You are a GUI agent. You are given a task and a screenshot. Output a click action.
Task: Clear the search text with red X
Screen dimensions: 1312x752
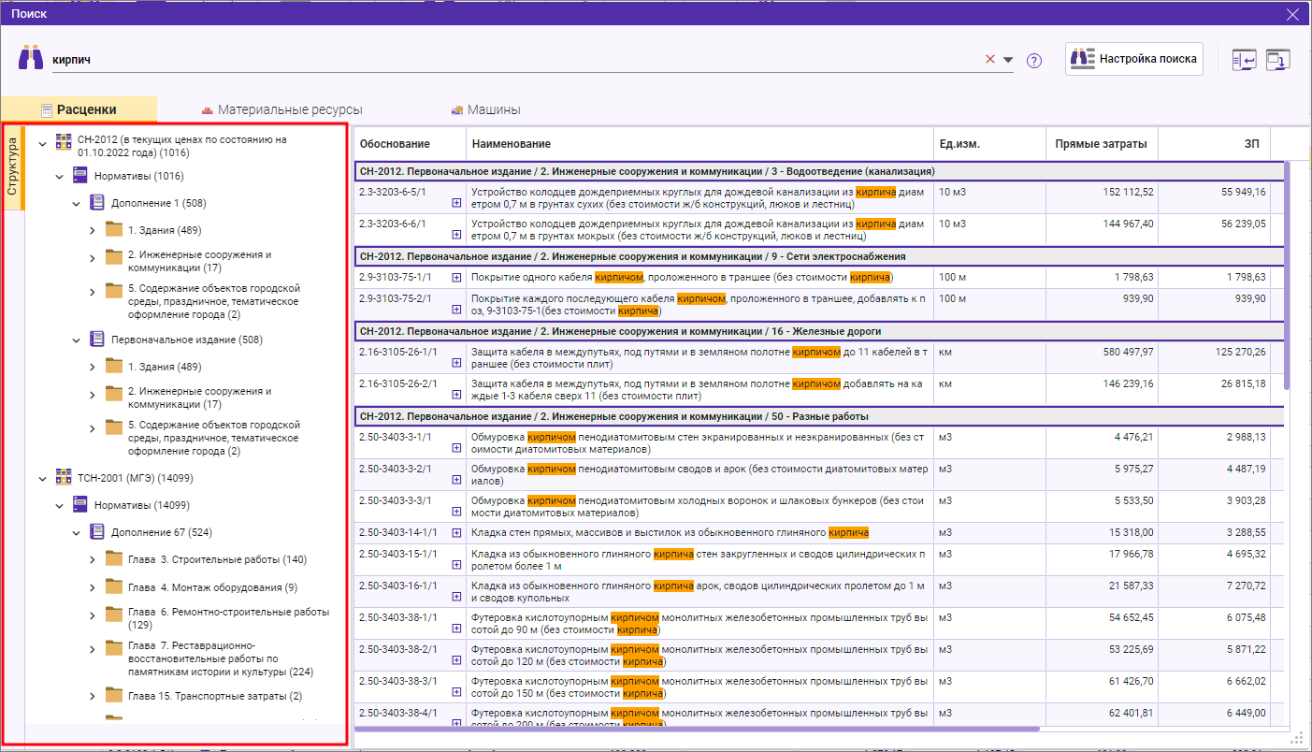990,60
